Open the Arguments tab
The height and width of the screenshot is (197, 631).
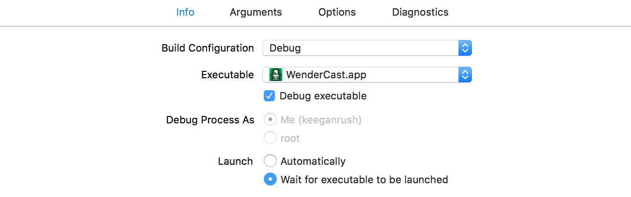click(x=256, y=12)
